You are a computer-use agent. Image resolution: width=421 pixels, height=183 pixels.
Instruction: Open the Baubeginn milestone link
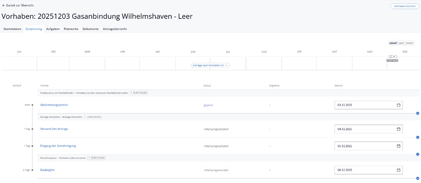(47, 170)
